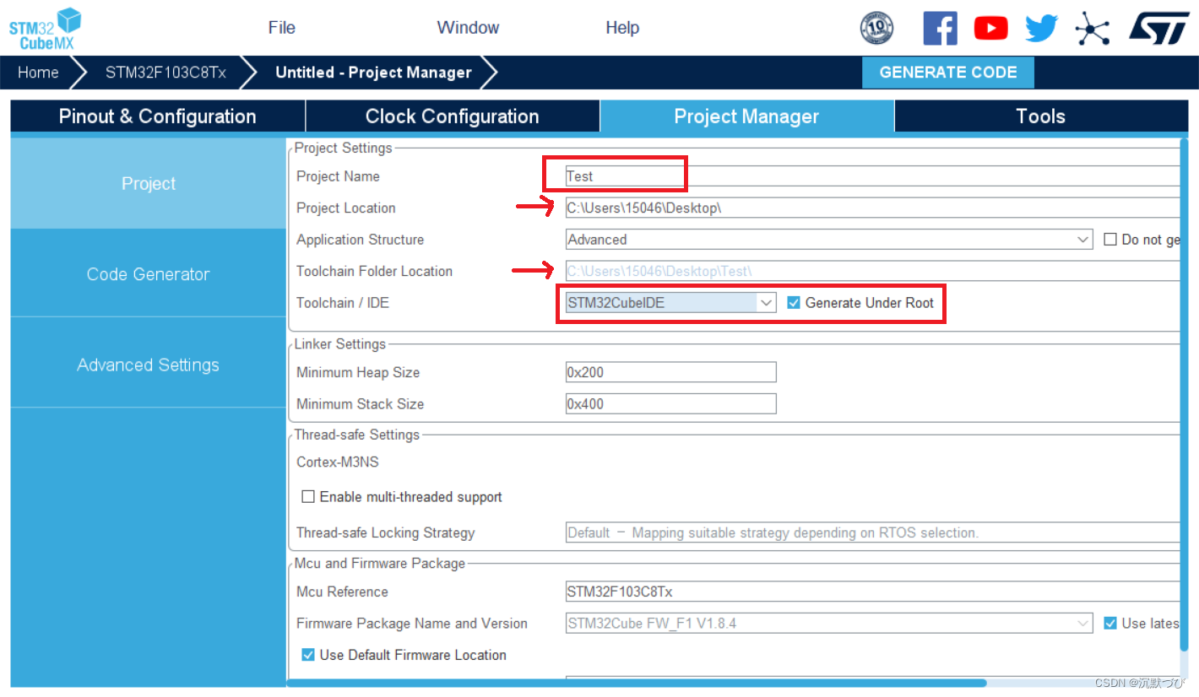
Task: Open the Application Structure dropdown
Action: [829, 240]
